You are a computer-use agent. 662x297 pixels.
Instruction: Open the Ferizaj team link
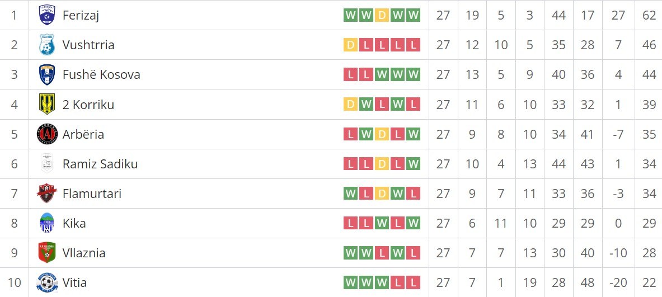81,15
